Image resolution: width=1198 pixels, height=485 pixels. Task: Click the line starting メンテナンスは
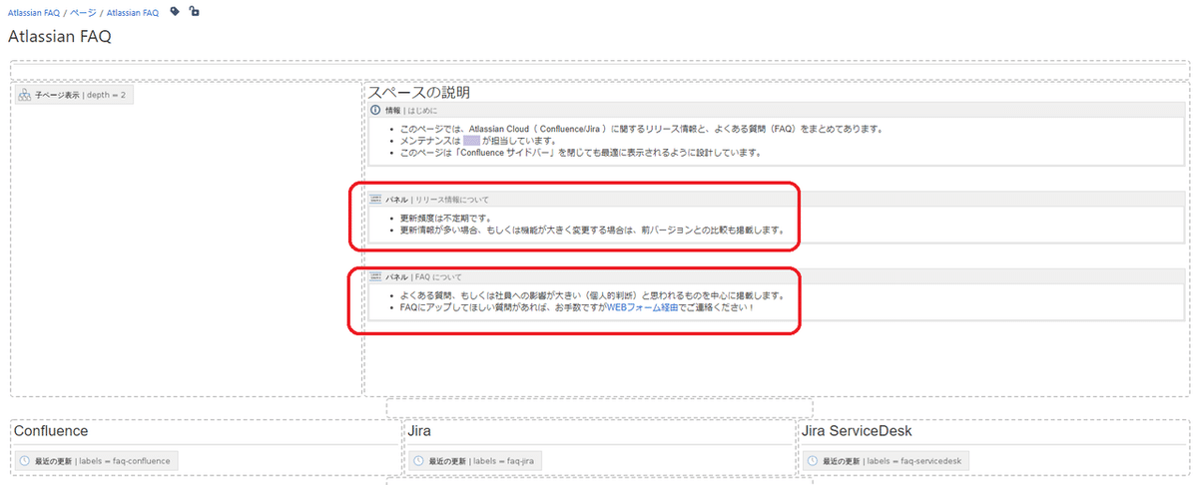(x=478, y=141)
